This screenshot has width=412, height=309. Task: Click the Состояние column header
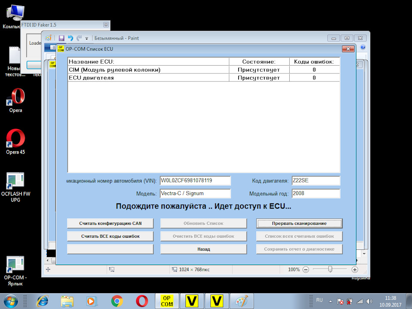259,62
